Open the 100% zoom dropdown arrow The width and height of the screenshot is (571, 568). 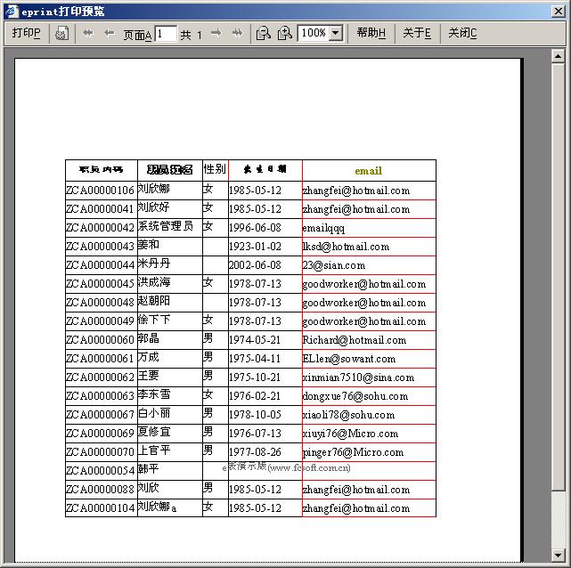pos(336,33)
